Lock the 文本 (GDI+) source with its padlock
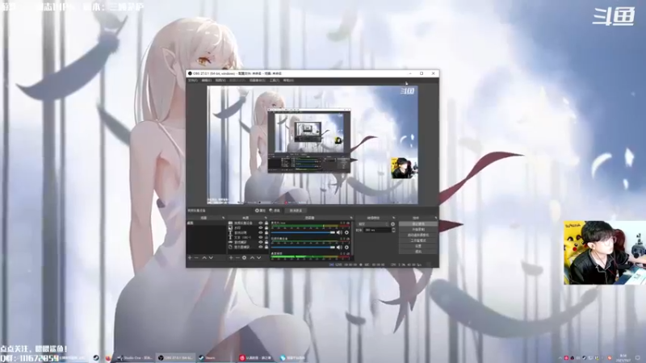This screenshot has height=363, width=646. click(x=266, y=237)
